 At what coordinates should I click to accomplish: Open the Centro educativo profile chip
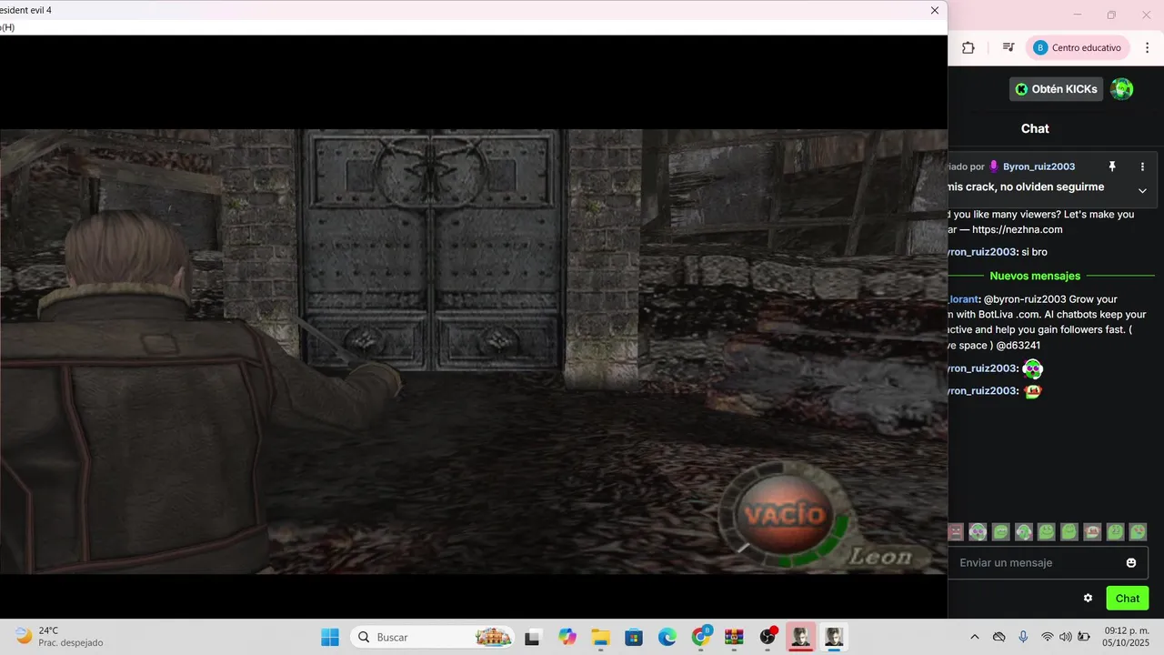[x=1078, y=47]
